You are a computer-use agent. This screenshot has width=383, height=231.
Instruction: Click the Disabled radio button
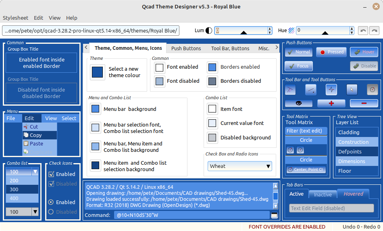[x=51, y=212]
